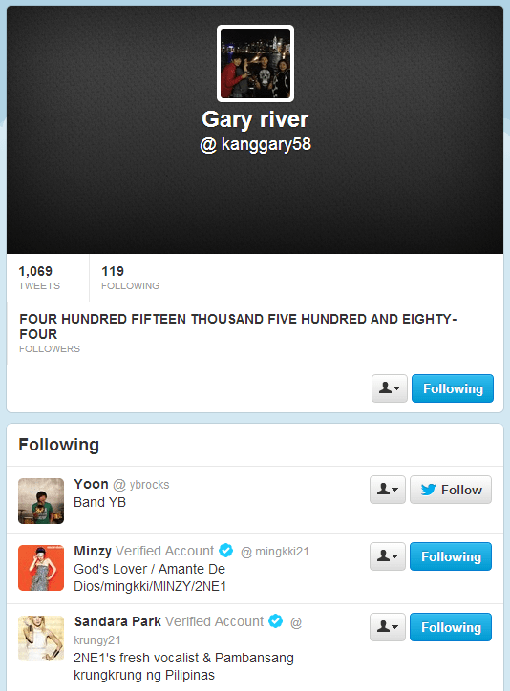Viewport: 510px width, 691px height.
Task: Toggle Following button for Gary river
Action: click(453, 388)
